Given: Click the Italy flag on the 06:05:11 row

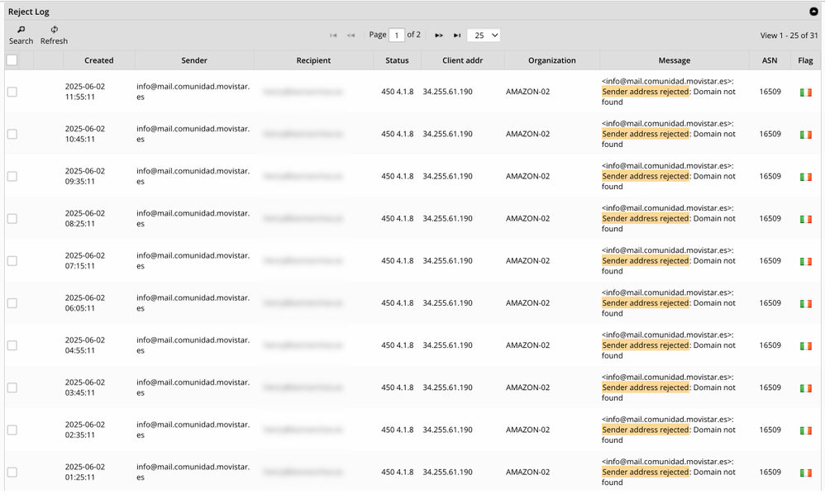Looking at the screenshot, I should point(804,302).
